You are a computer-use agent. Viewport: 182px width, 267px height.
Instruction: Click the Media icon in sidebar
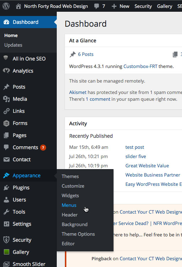point(6,99)
